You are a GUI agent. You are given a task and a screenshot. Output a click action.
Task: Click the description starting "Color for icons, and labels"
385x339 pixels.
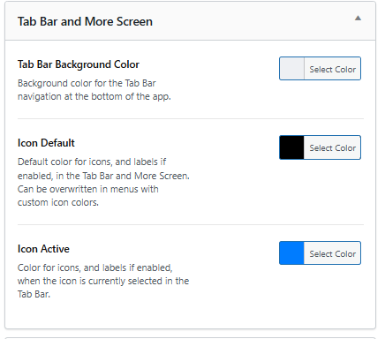click(x=103, y=281)
